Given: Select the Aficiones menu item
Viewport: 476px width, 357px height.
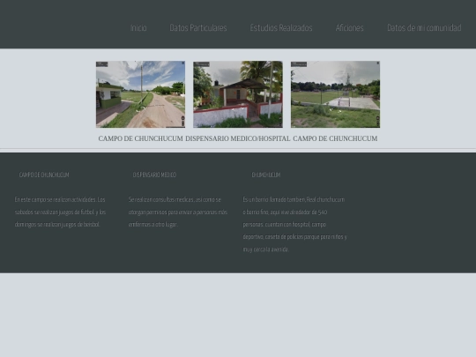Looking at the screenshot, I should pos(349,28).
